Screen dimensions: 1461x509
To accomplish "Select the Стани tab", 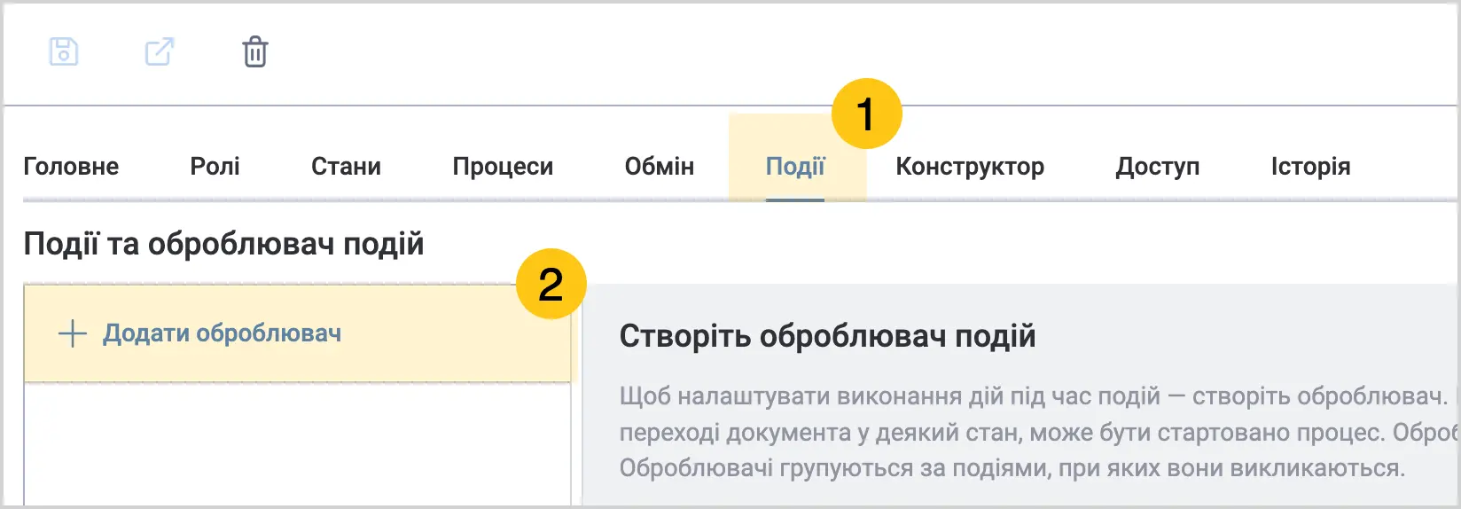I will (346, 166).
